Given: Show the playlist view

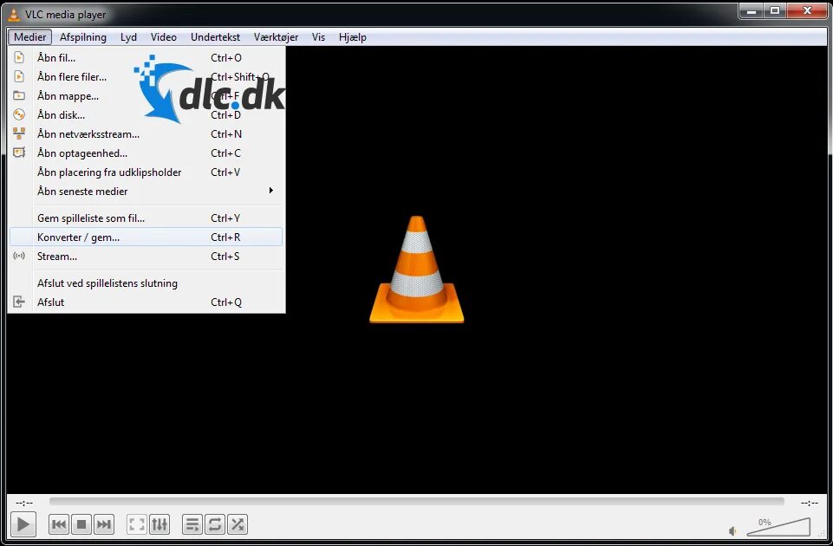Looking at the screenshot, I should point(192,524).
